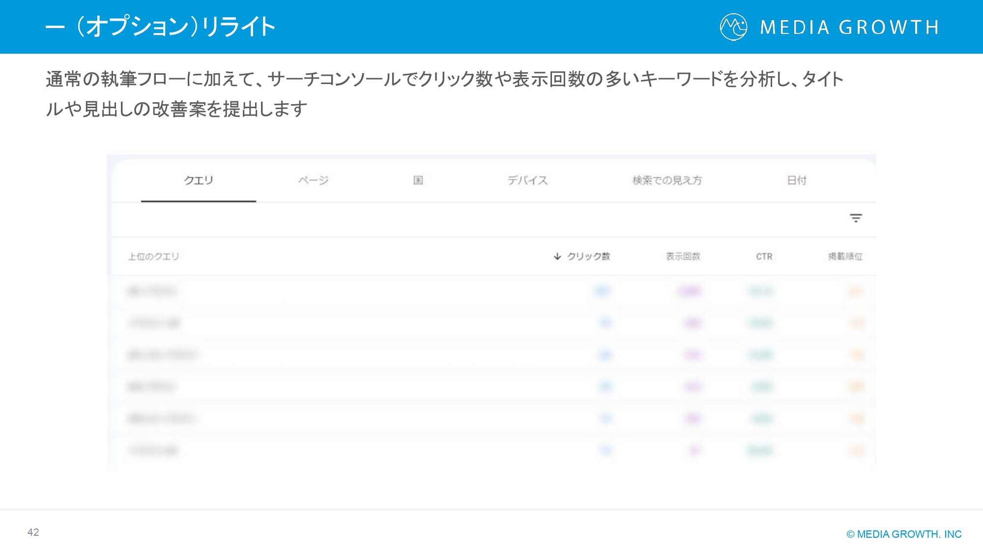Open the デバイス breakdown
Image resolution: width=983 pixels, height=553 pixels.
coord(528,181)
